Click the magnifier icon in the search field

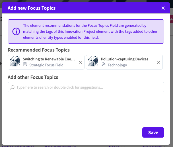point(12,87)
